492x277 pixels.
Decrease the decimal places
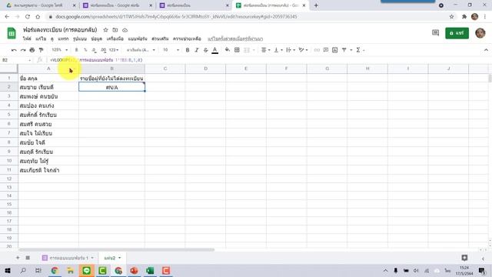pos(94,50)
